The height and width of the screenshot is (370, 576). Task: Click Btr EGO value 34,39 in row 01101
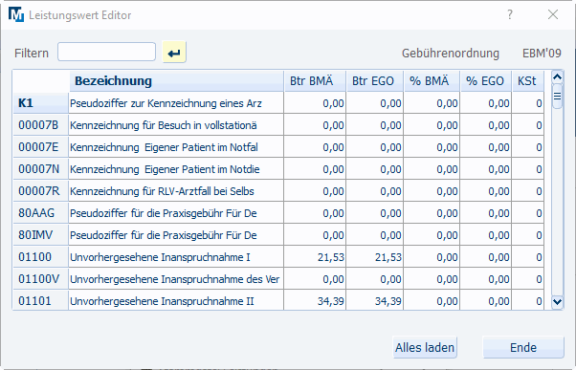coord(375,300)
